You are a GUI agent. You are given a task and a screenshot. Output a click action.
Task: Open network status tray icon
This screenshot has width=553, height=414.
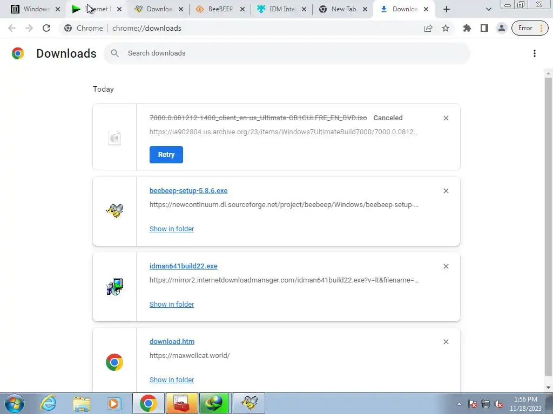click(x=485, y=404)
